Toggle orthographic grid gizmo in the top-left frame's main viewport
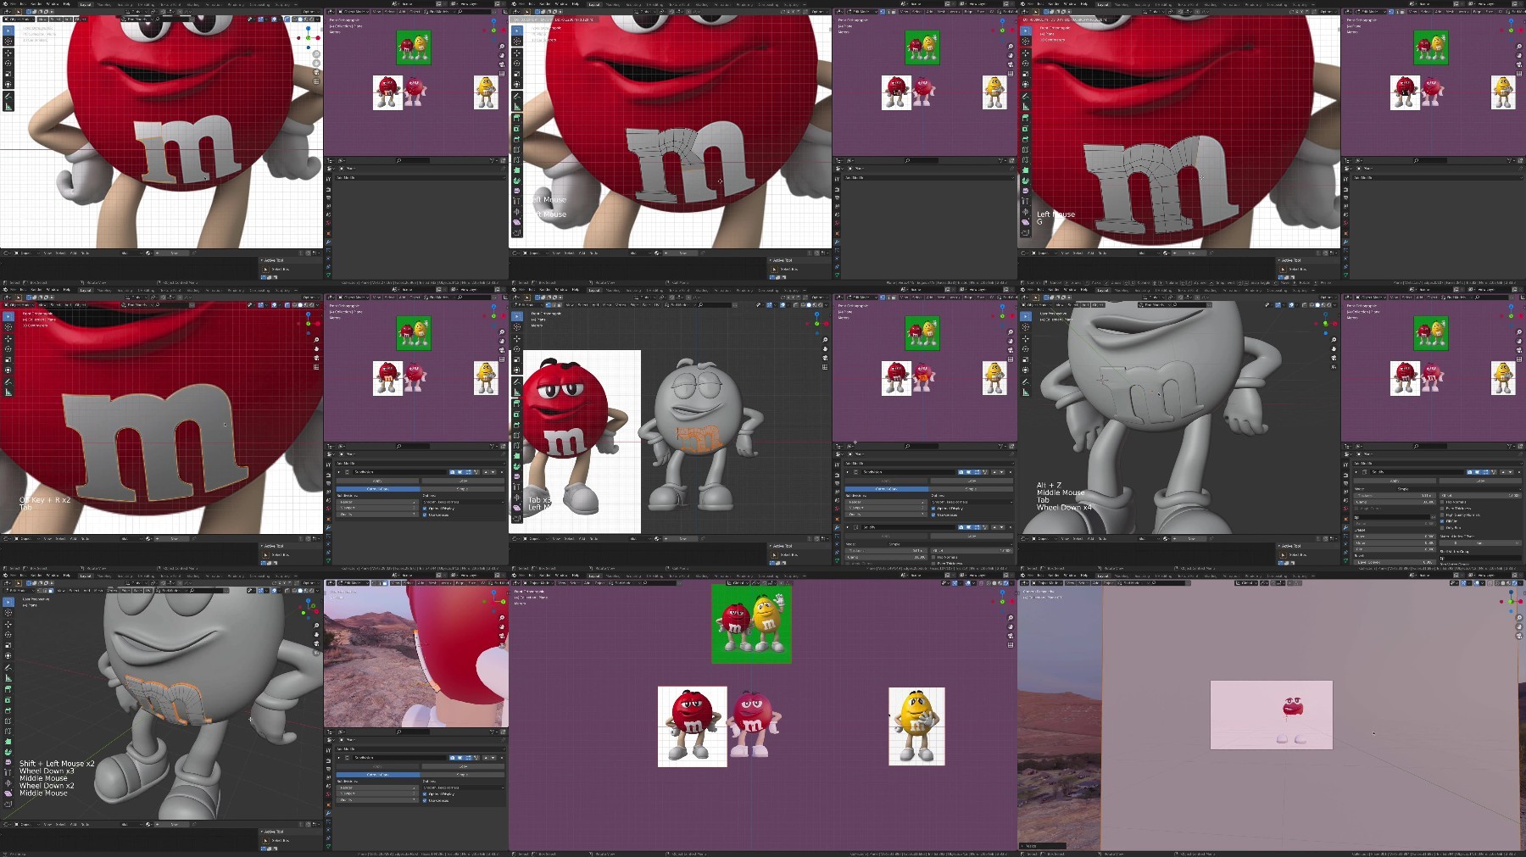The image size is (1526, 857). pos(316,81)
